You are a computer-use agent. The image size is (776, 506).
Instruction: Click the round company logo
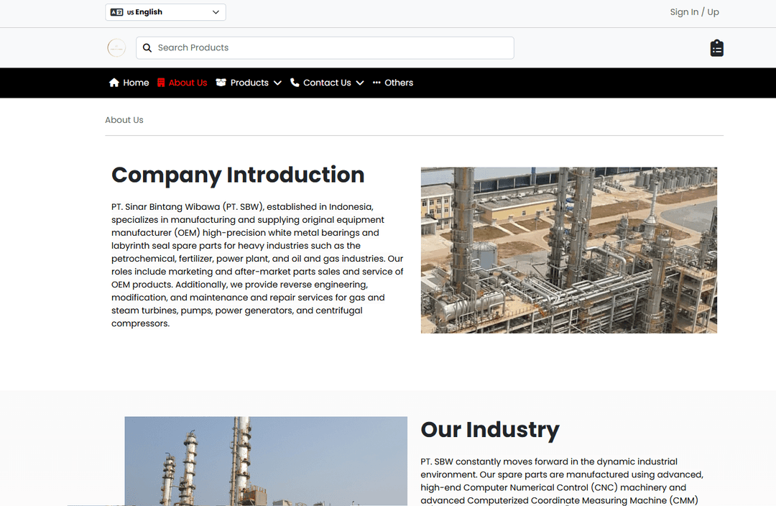point(116,48)
